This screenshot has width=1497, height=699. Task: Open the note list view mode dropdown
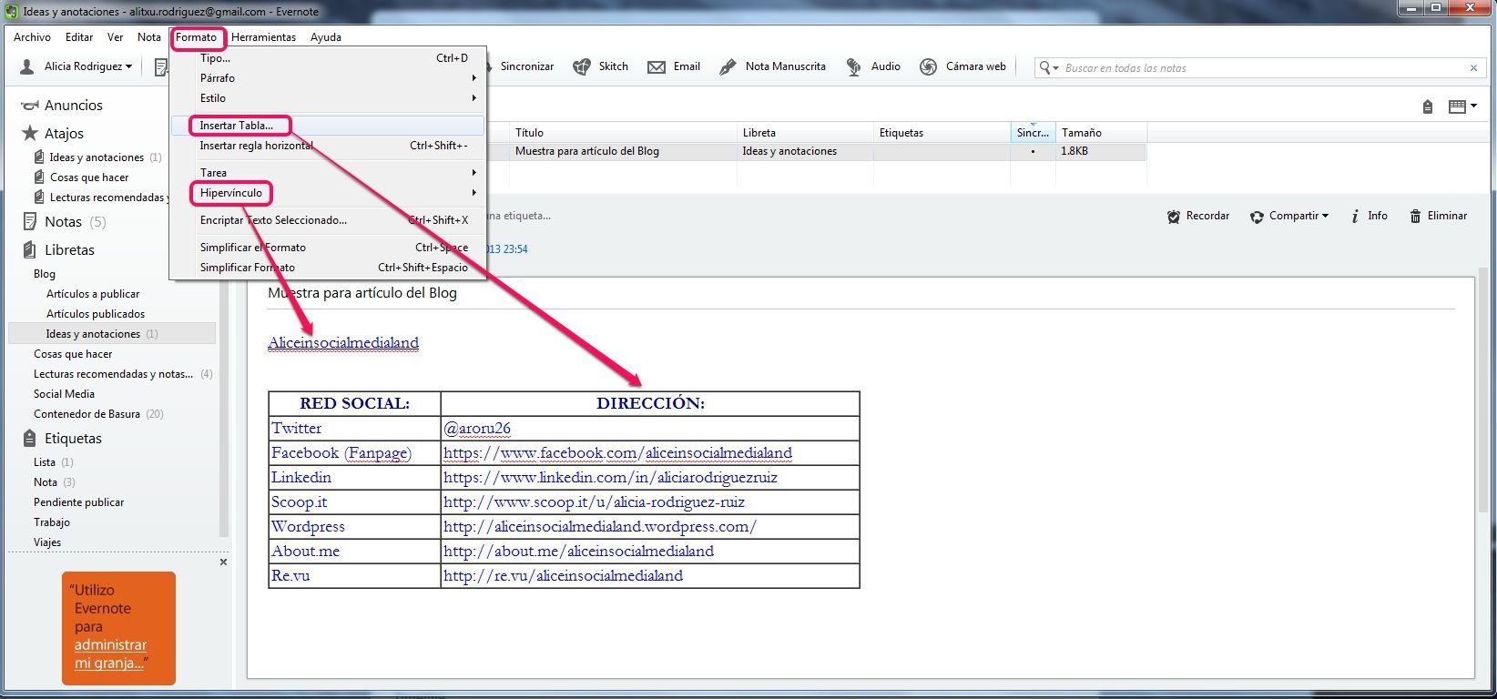1462,106
